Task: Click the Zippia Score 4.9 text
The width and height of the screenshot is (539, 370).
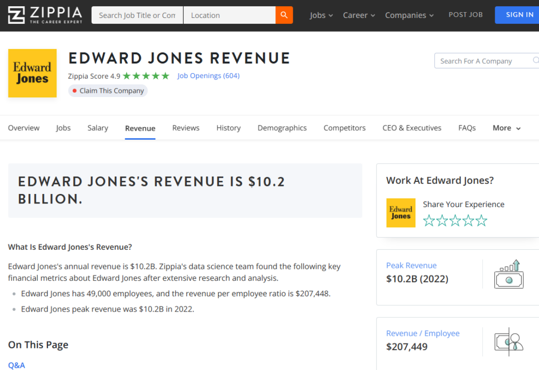Action: pos(94,76)
